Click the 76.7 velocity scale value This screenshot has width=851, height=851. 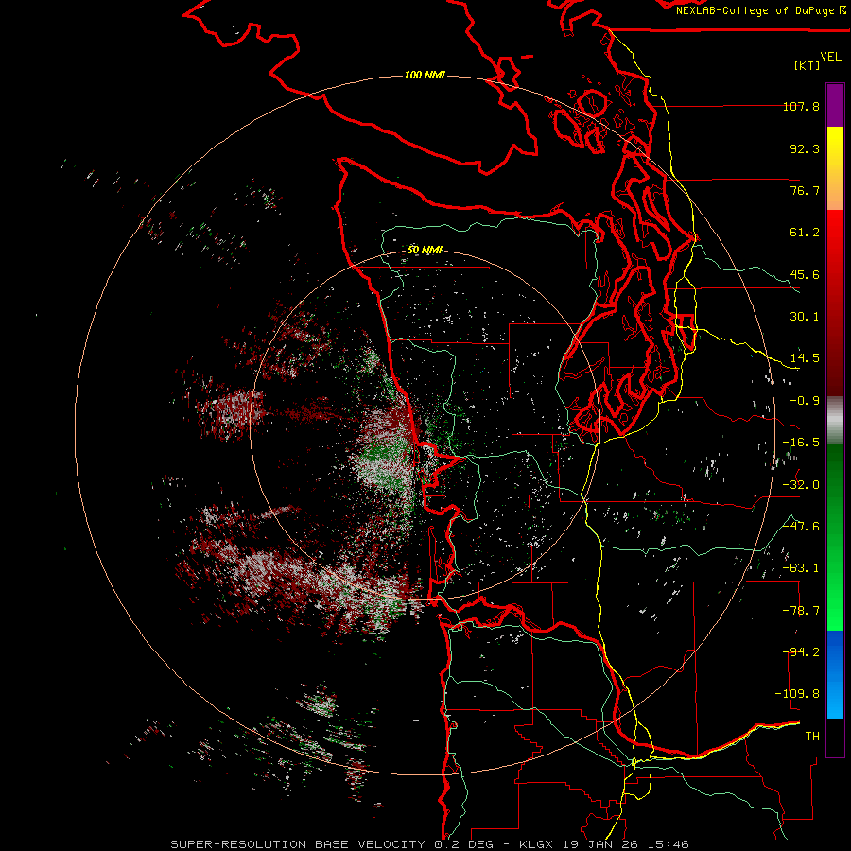[805, 190]
